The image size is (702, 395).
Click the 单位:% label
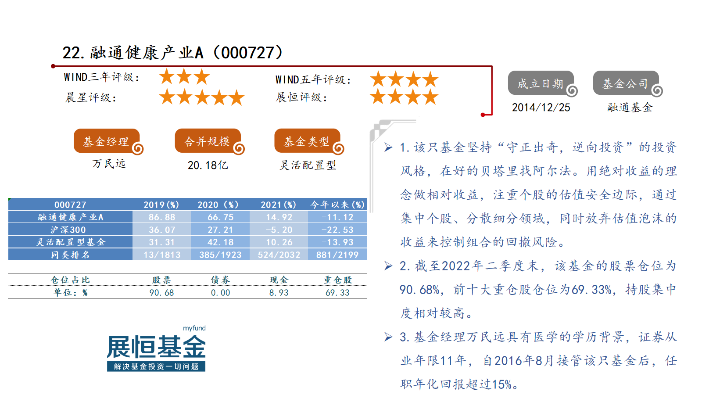[x=70, y=292]
